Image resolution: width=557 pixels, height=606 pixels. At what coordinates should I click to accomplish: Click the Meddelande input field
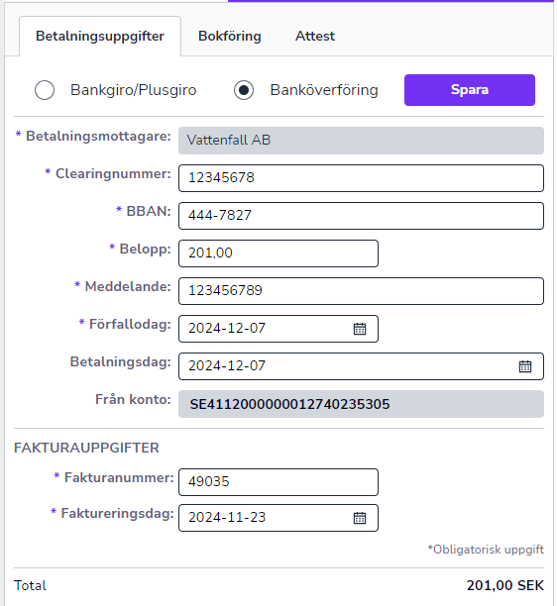[x=361, y=291]
